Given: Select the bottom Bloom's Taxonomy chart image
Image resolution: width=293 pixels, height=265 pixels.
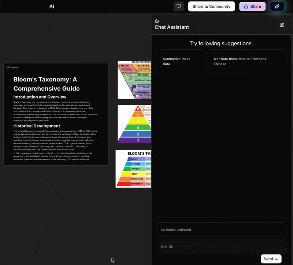Looking at the screenshot, I should click(x=134, y=169).
